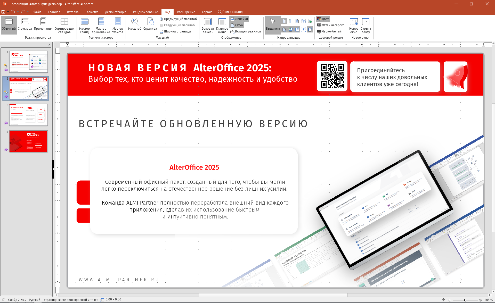Click the undo arrow icon

click(x=13, y=12)
